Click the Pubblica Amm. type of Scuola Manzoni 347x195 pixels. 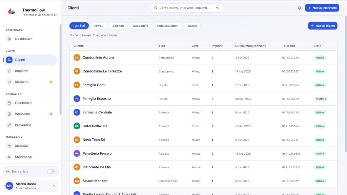click(168, 181)
